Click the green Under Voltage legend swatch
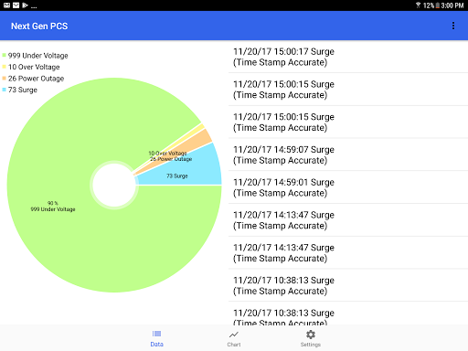The image size is (468, 351). 4,55
